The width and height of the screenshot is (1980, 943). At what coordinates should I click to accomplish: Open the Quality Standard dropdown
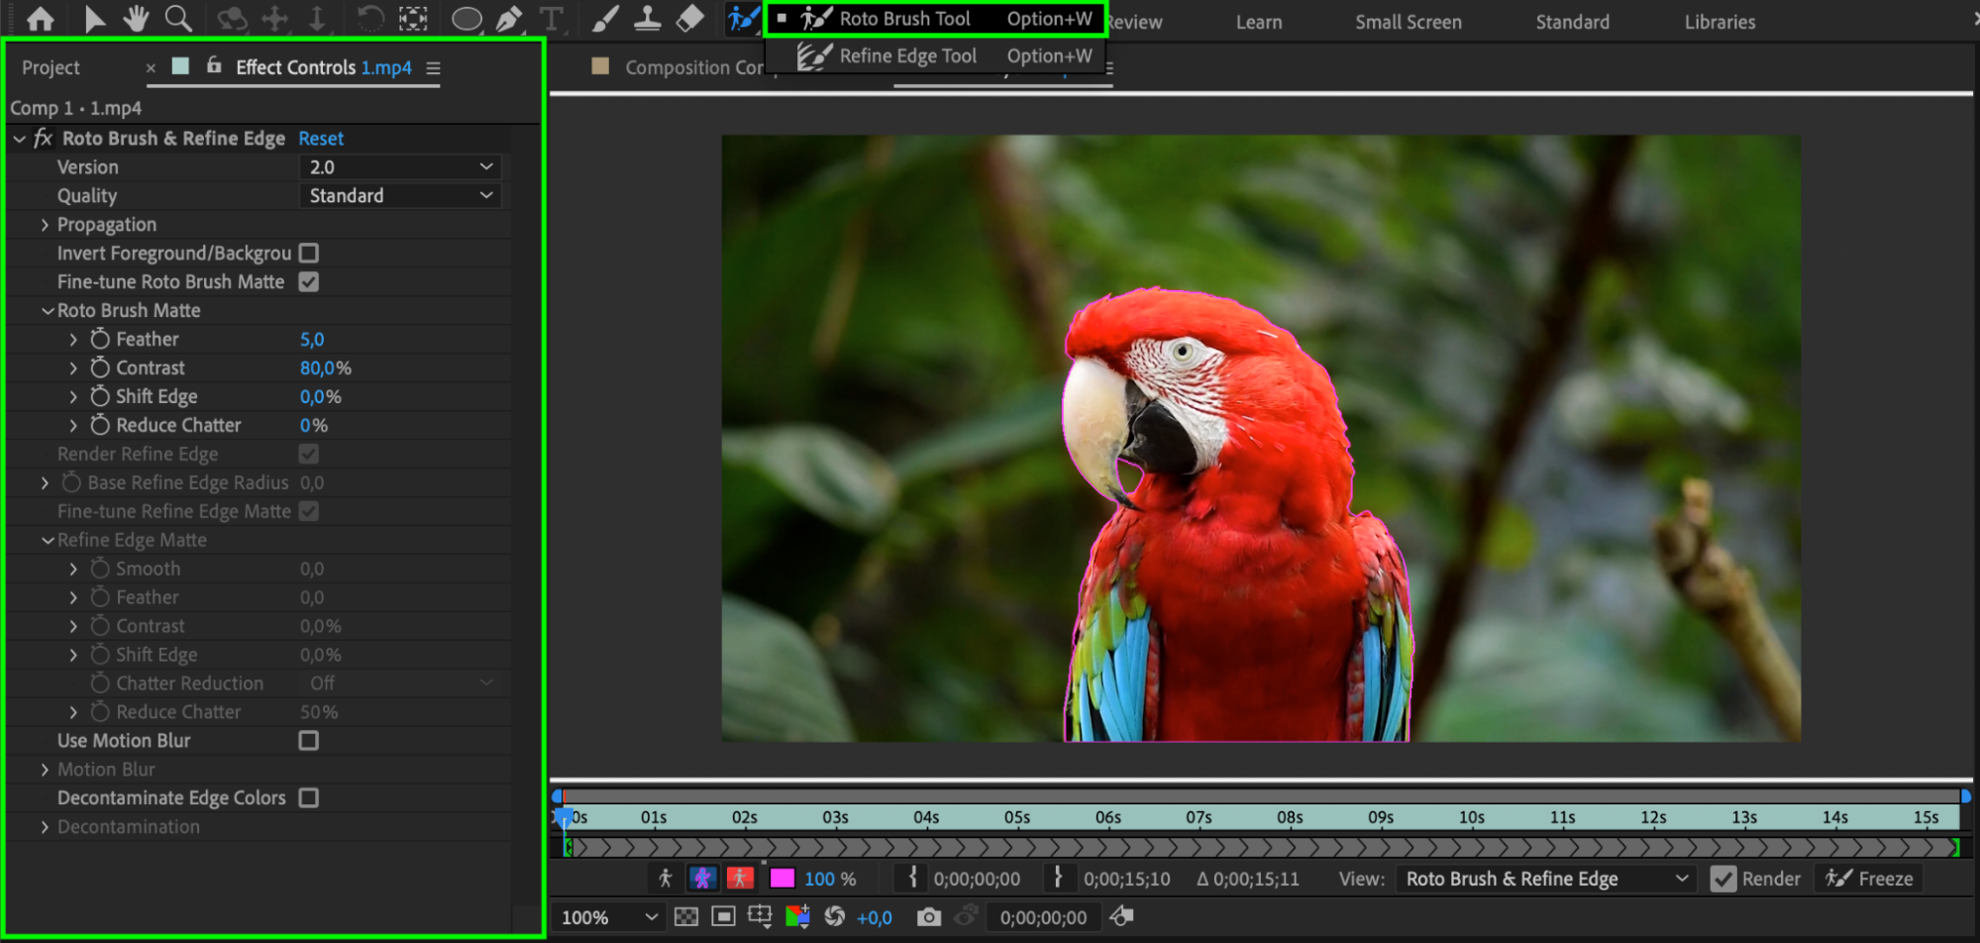400,196
